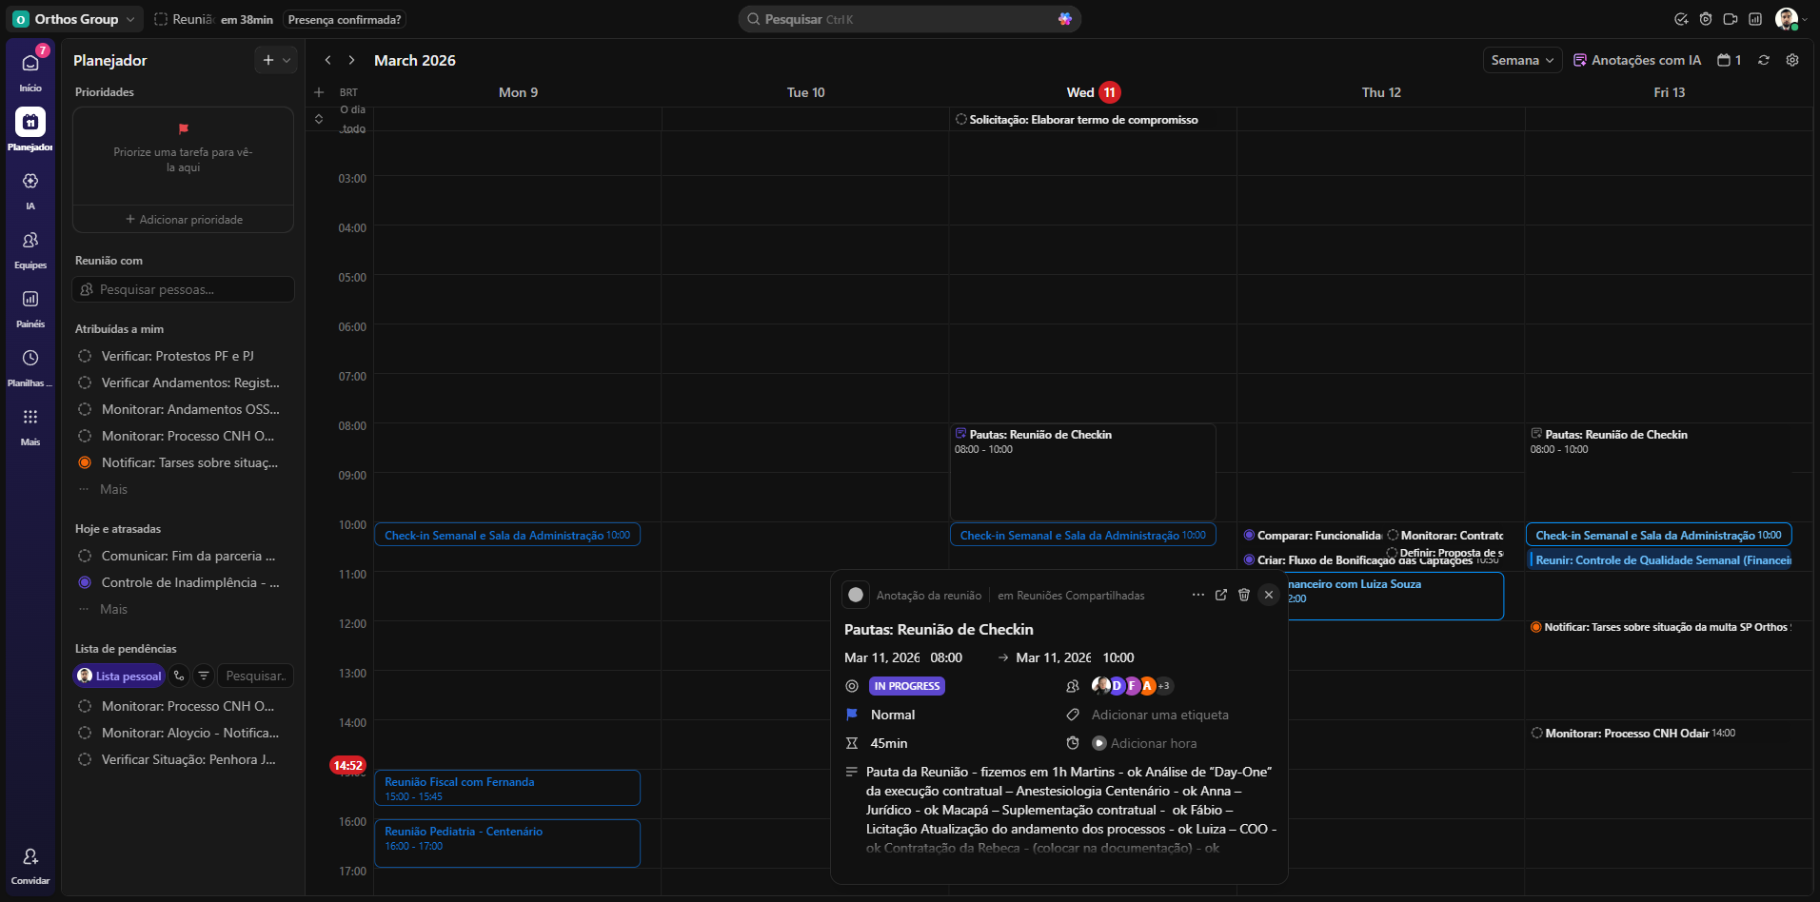
Task: Open the Semana view dropdown
Action: tap(1522, 60)
